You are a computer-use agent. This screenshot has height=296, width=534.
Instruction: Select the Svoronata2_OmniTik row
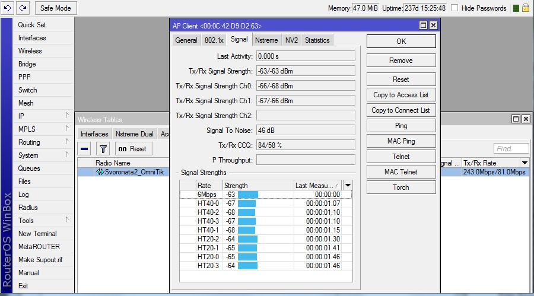coord(123,172)
